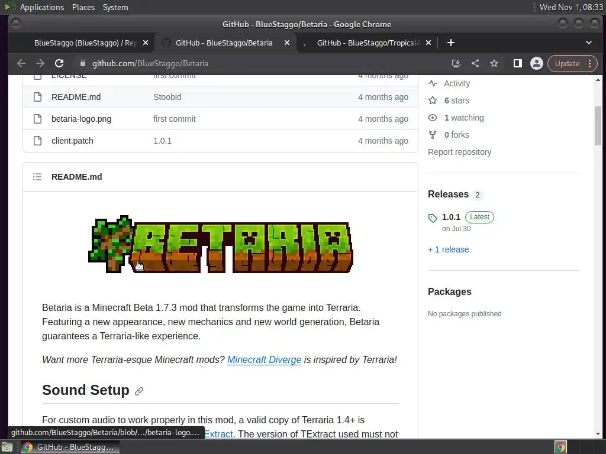Open the Betaria logo image
The image size is (606, 454).
coord(221,244)
